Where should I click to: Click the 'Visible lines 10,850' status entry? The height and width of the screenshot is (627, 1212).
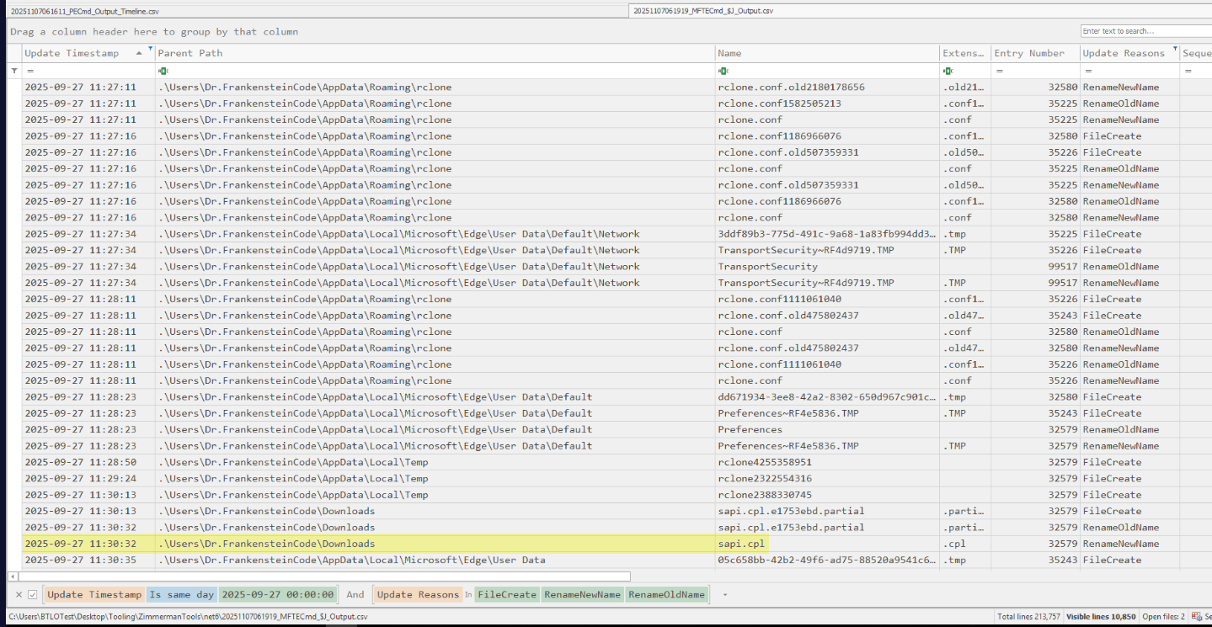(x=1102, y=617)
